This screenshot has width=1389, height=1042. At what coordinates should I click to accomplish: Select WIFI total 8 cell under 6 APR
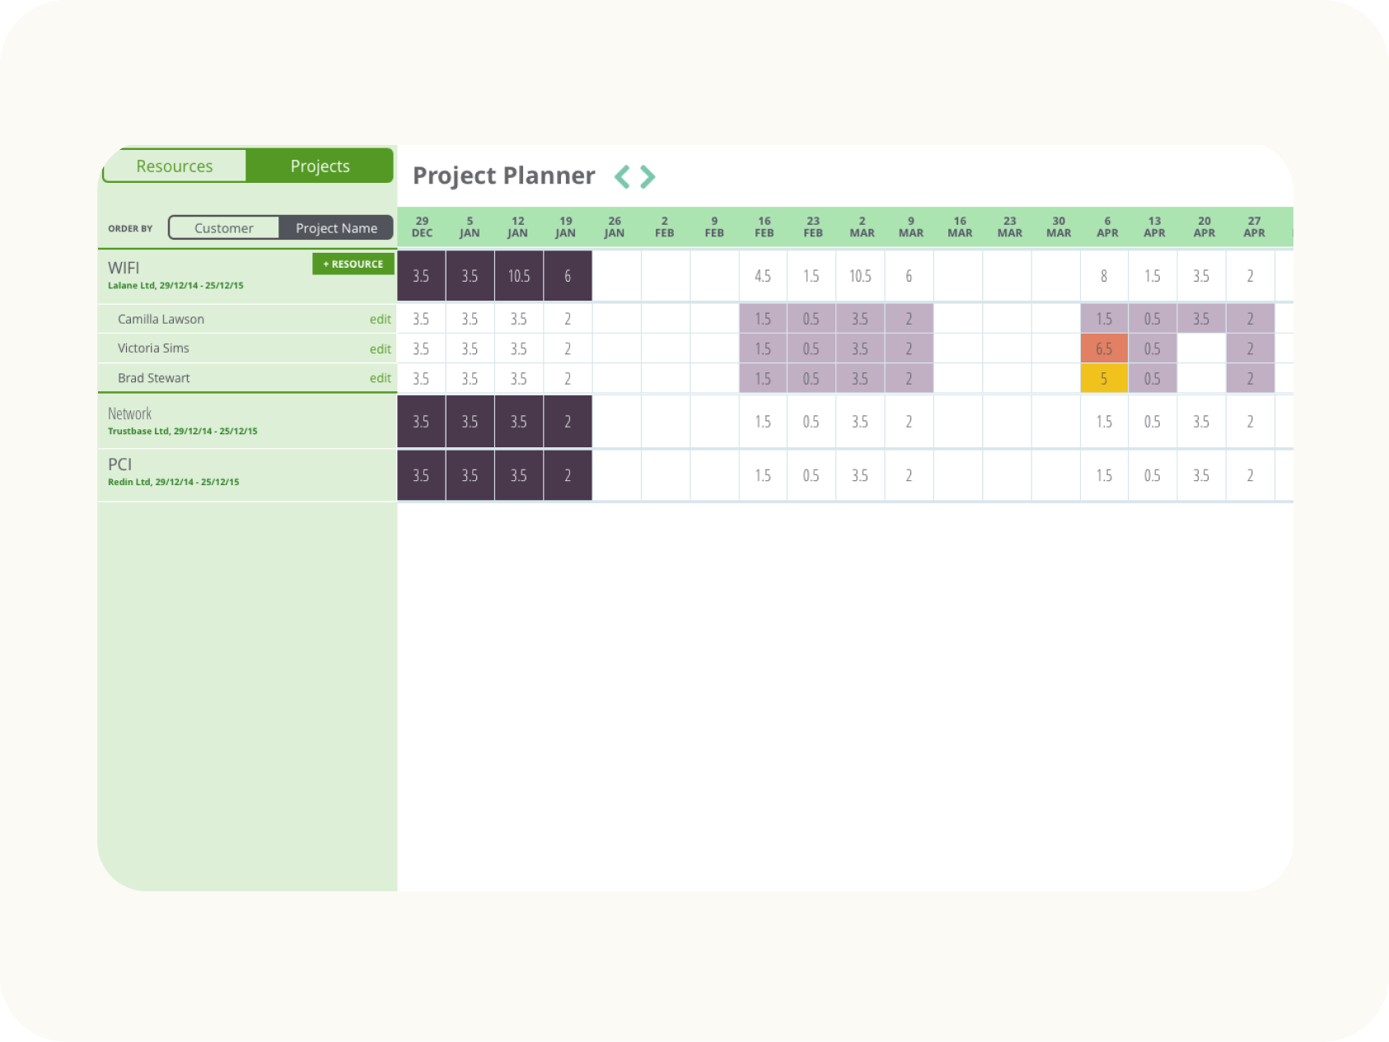[x=1104, y=276]
